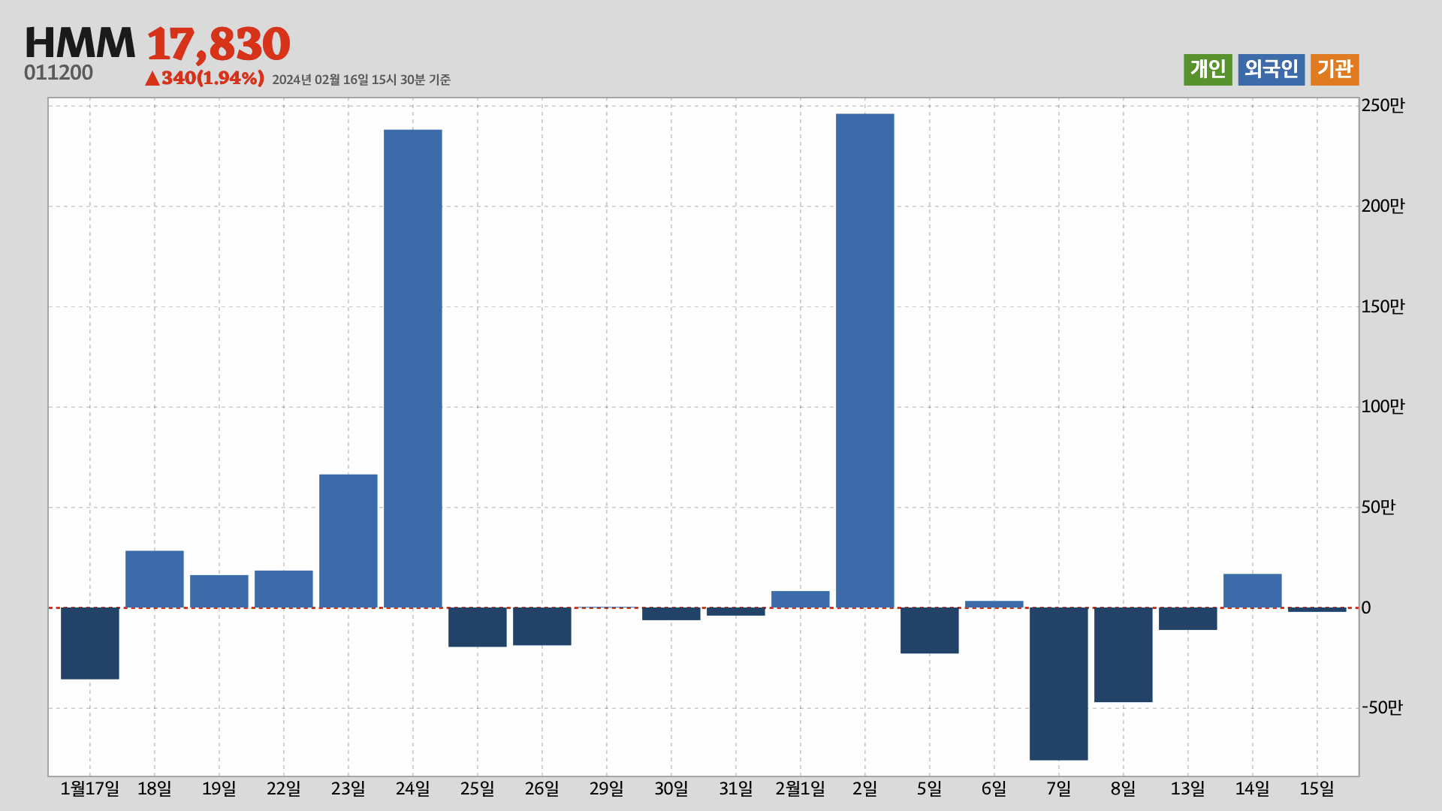Click the x-axis label 14일
The height and width of the screenshot is (811, 1442).
(1253, 789)
